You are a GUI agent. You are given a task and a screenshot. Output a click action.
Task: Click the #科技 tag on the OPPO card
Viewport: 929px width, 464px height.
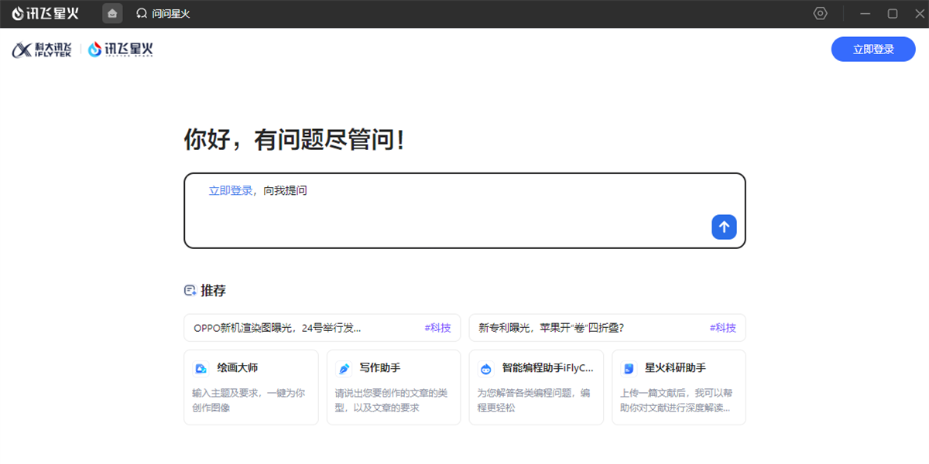[x=439, y=327]
